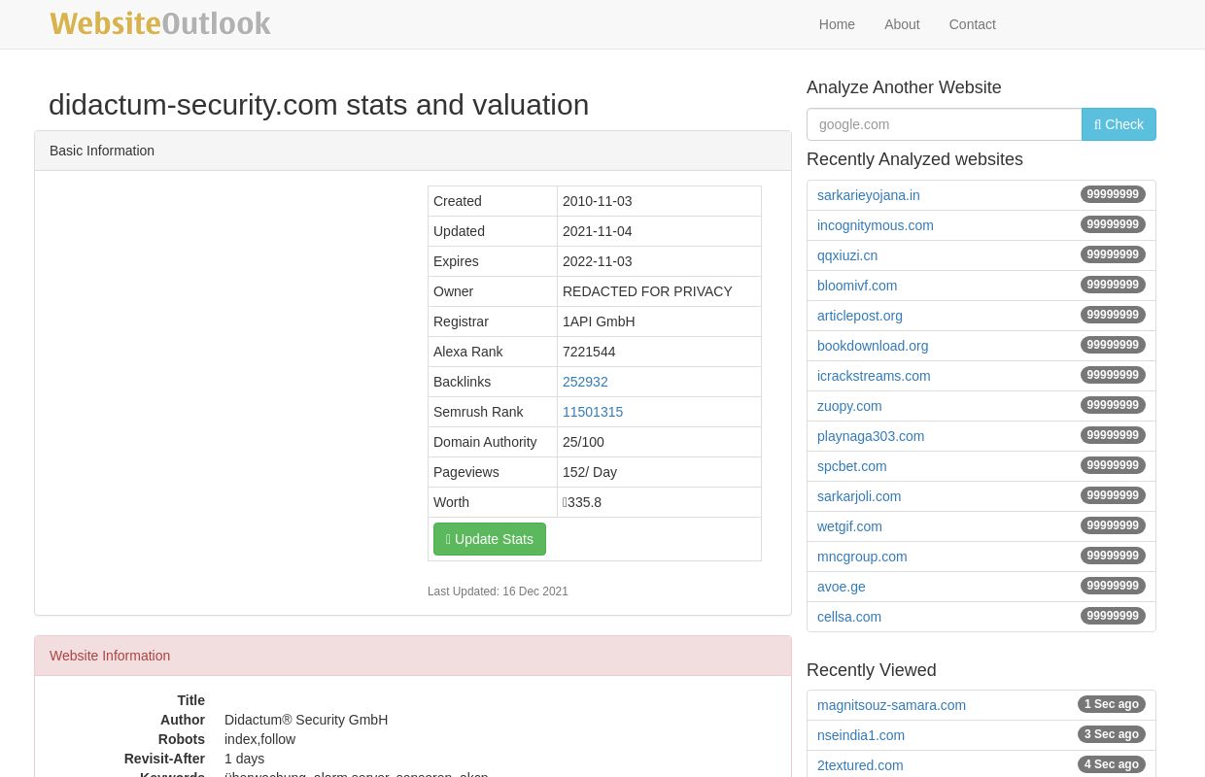Open bloomivf.com link
The width and height of the screenshot is (1205, 777).
pos(857,286)
